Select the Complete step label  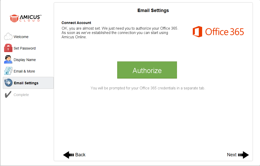21,95
